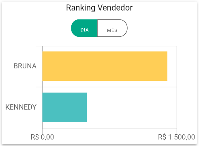Click the R$ 1.500,00 axis label

(x=176, y=137)
